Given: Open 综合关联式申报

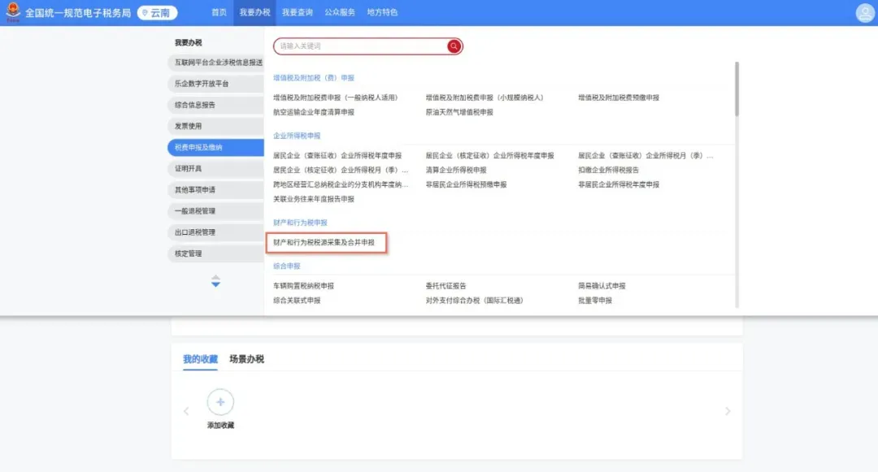Looking at the screenshot, I should (297, 301).
